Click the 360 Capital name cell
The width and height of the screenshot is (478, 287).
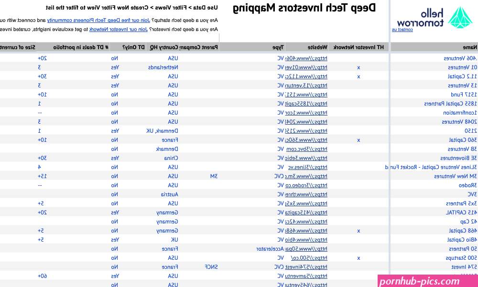[463, 140]
